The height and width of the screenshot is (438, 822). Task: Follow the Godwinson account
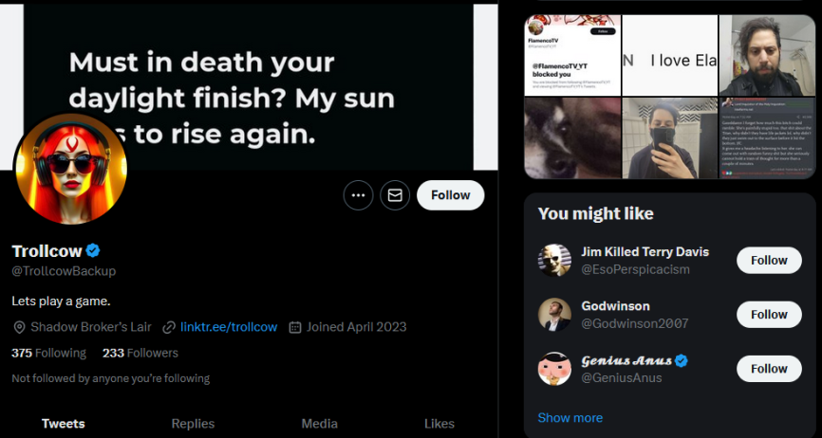(x=769, y=314)
